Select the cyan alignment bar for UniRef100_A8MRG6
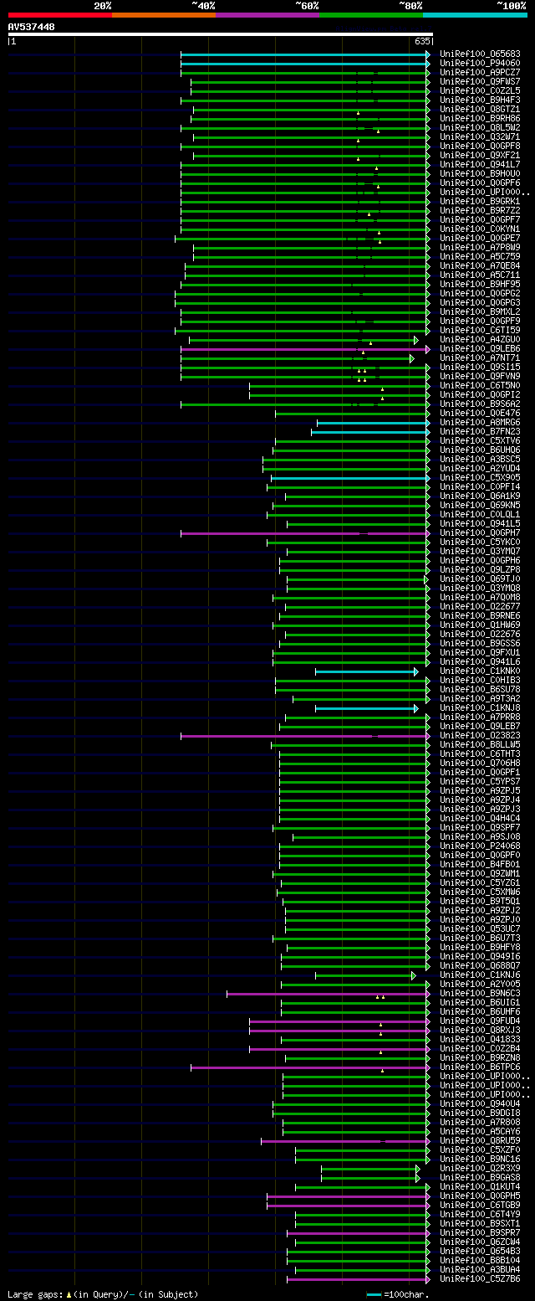This screenshot has height=1301, width=535. 373,423
